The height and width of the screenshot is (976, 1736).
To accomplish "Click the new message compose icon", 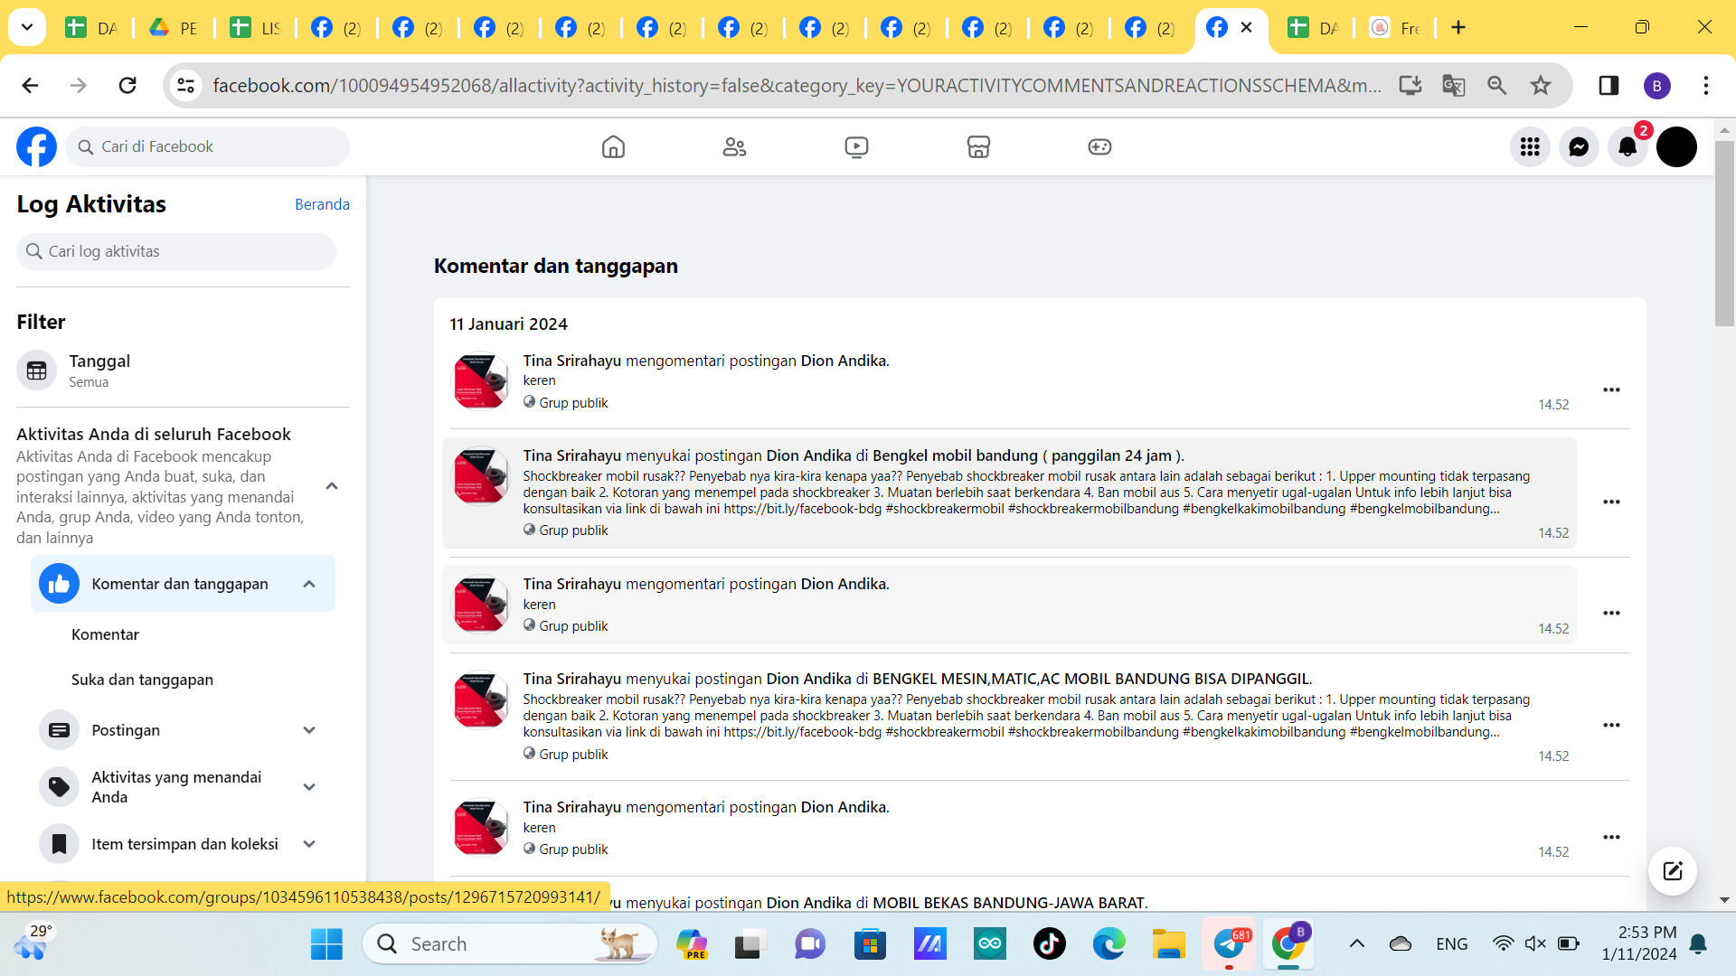I will click(1672, 871).
